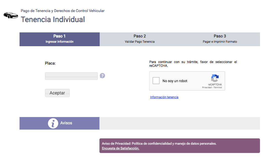Click the black car logo icon
The image size is (268, 162).
[x=11, y=15]
